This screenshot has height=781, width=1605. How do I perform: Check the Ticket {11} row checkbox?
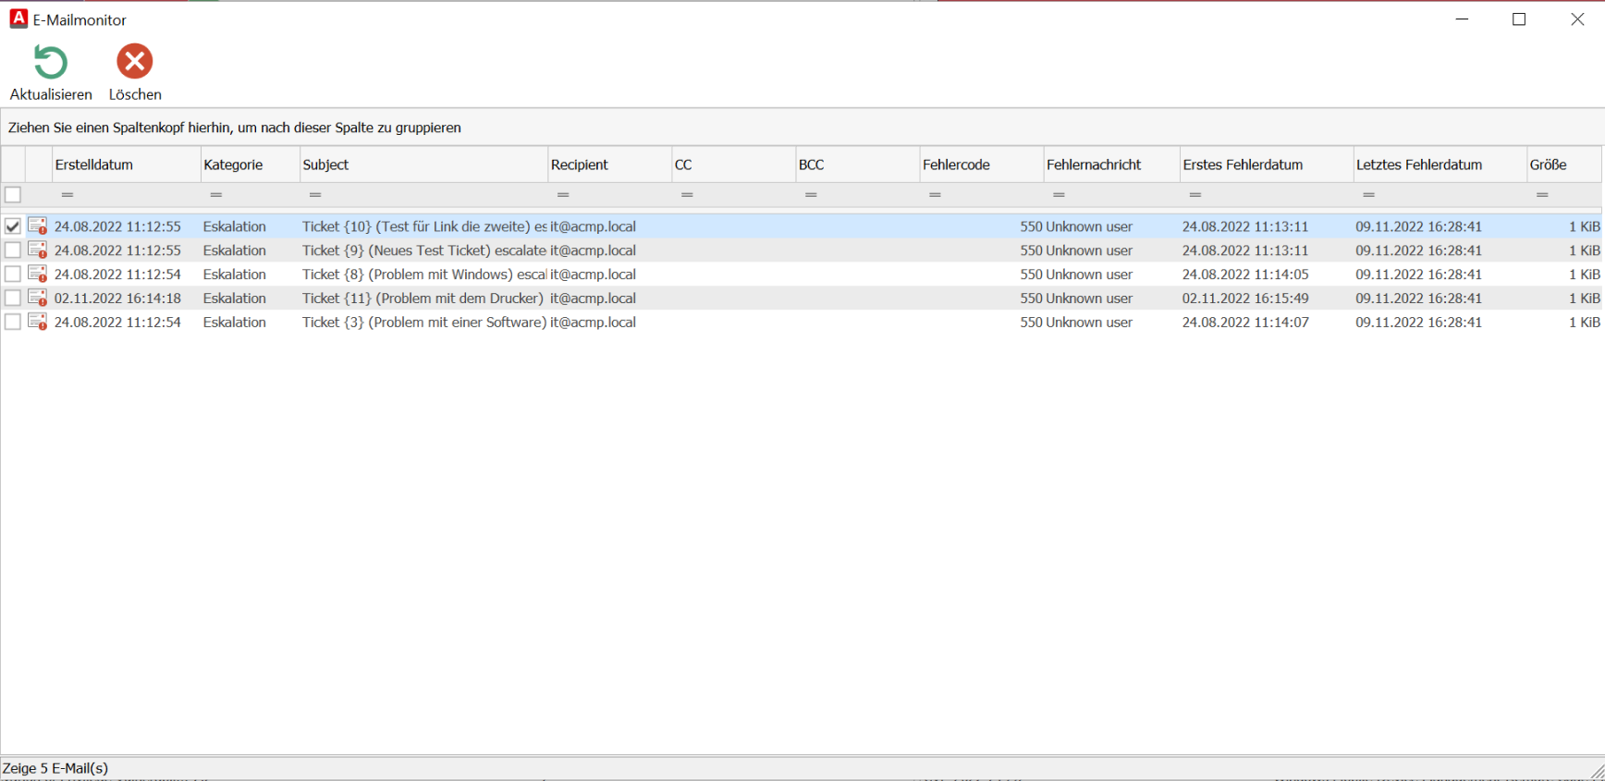point(13,299)
